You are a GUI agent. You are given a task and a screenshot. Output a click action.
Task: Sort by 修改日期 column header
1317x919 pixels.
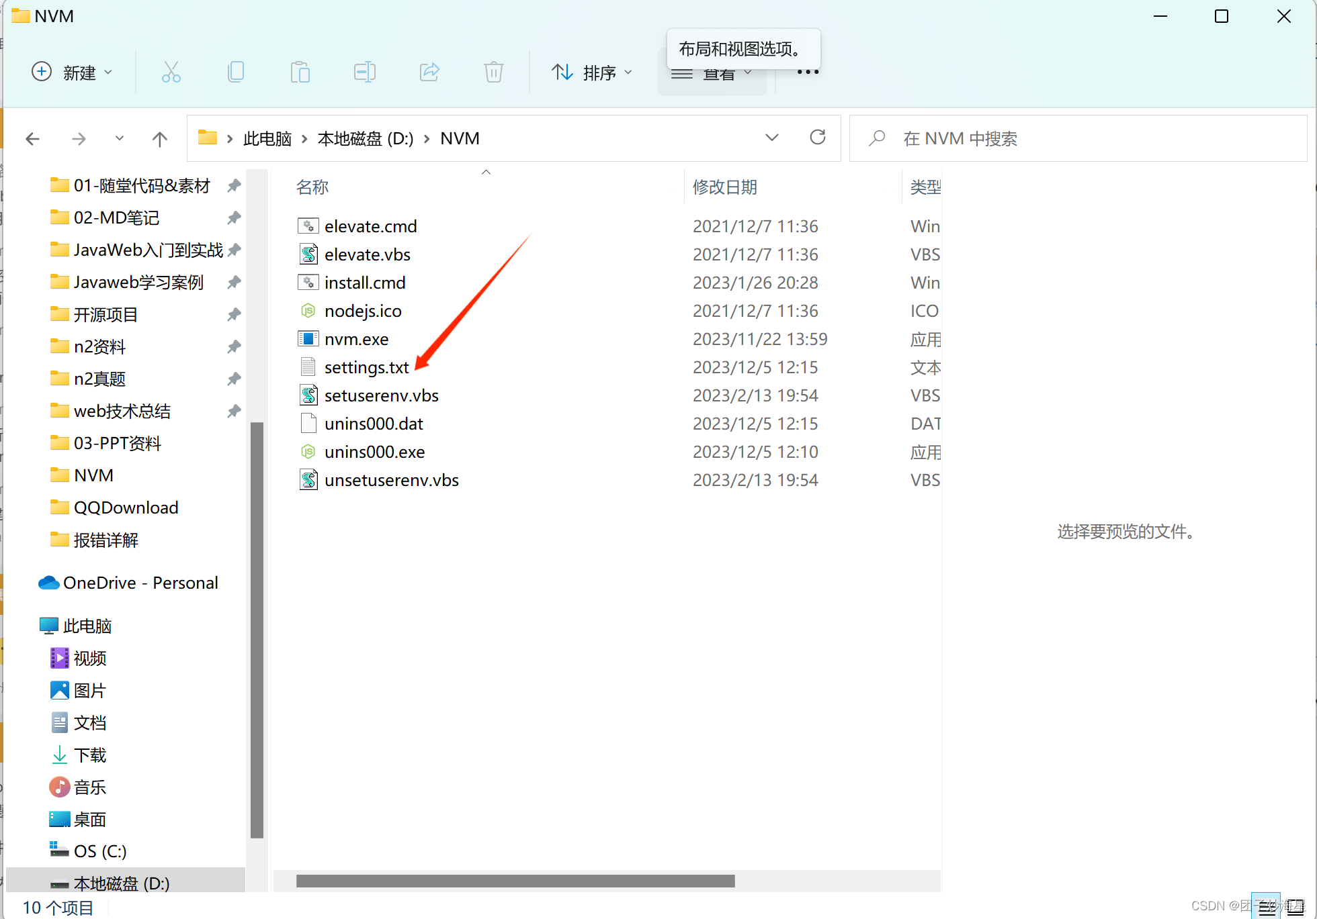[x=725, y=187]
